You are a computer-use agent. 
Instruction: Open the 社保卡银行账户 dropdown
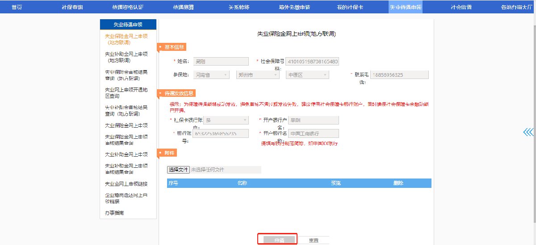[226, 120]
